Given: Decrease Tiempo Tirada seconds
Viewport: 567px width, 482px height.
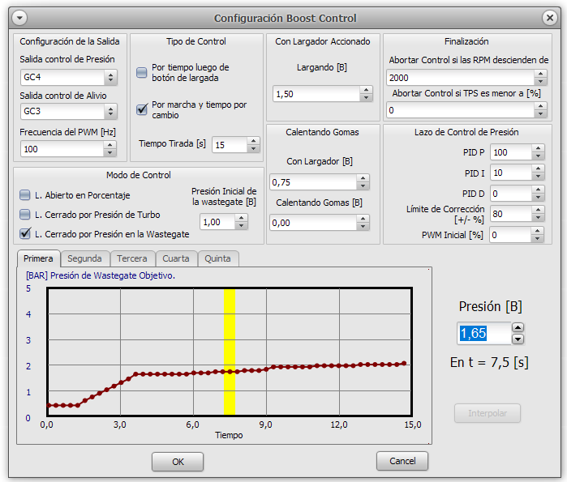Looking at the screenshot, I should (x=253, y=149).
